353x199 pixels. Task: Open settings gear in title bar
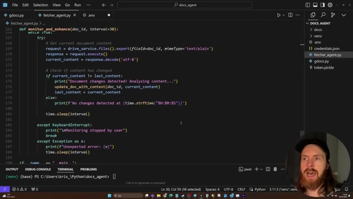[x=330, y=5]
